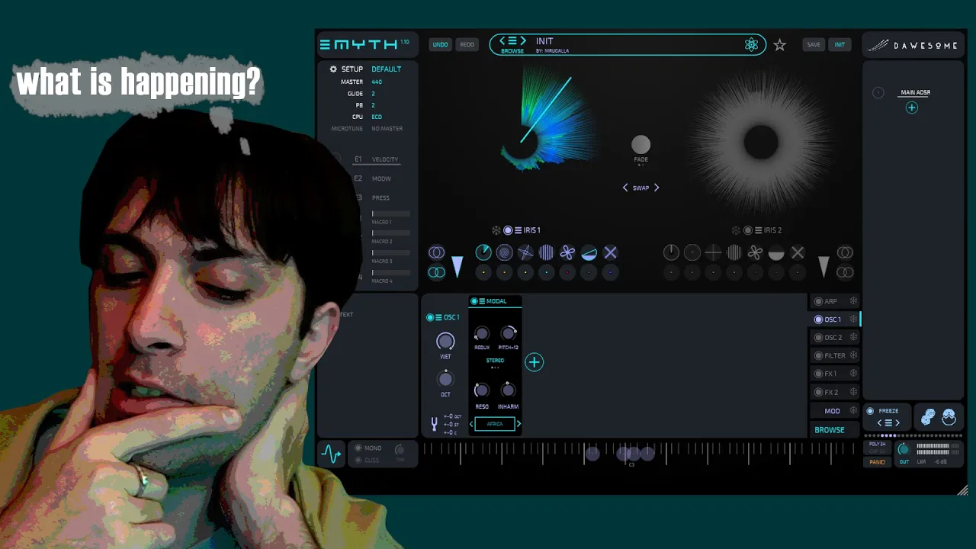Select the Iris 1 half-filled circle icon
Screen dimensions: 976x549
pos(589,252)
